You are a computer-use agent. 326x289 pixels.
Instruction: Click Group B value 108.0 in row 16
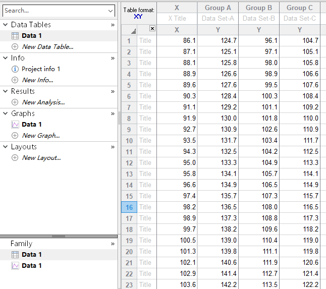[x=259, y=207]
